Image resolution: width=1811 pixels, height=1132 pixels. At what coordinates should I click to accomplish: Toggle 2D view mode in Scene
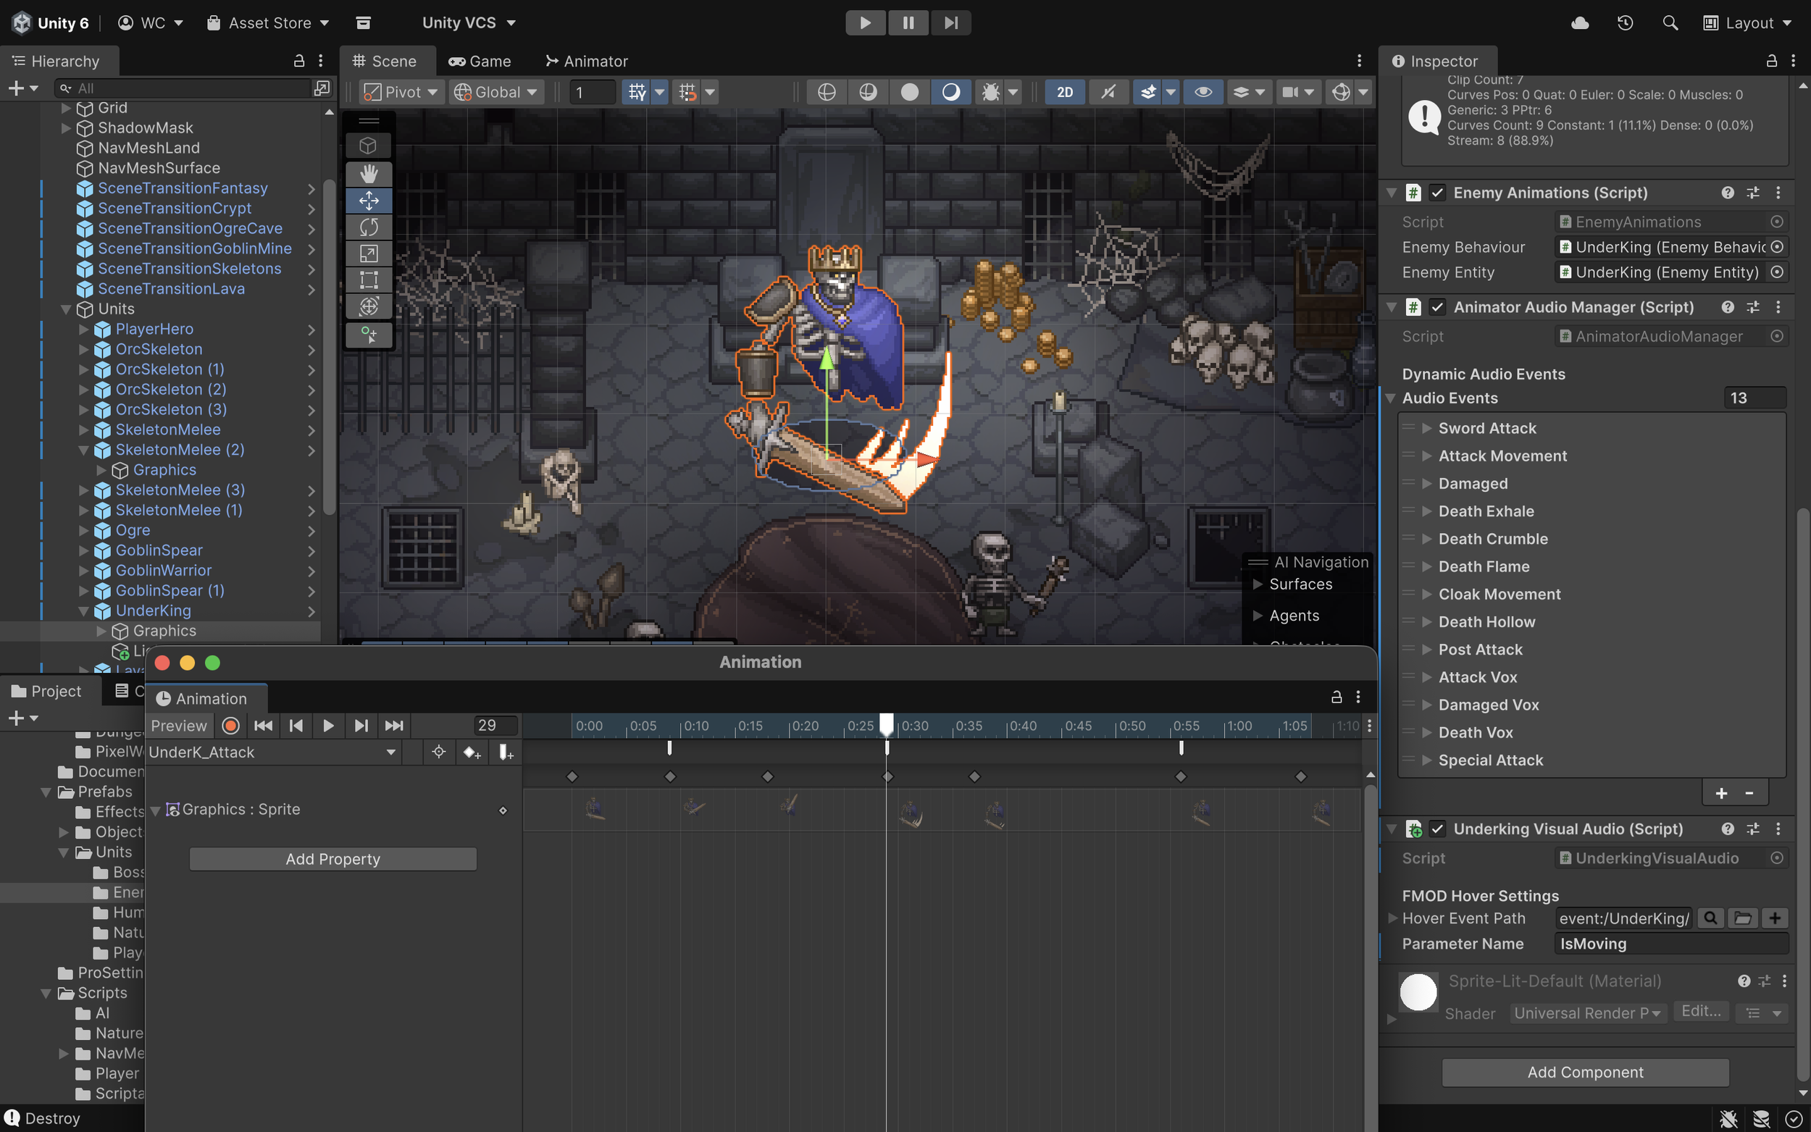[1065, 92]
